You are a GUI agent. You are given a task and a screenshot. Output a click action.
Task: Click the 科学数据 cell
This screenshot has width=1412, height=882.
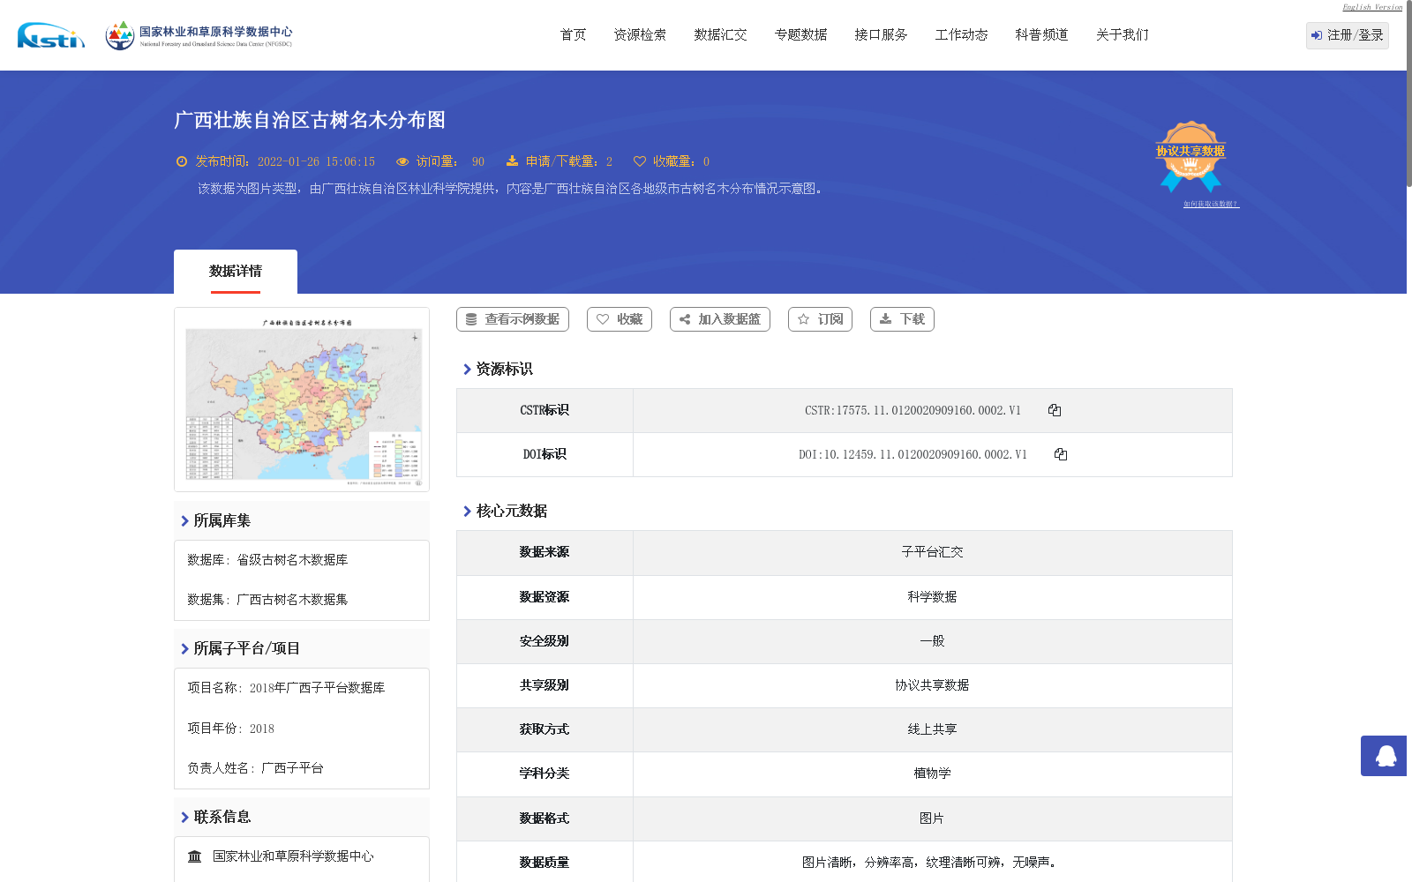tap(932, 597)
